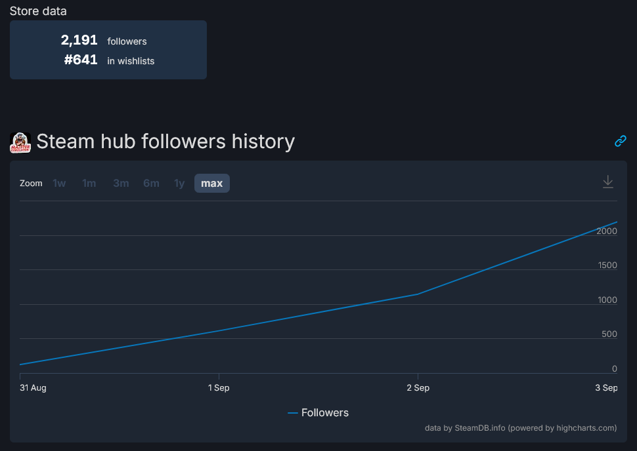Click the 31 Aug x-axis label
Screen dimensions: 637x451
point(33,388)
